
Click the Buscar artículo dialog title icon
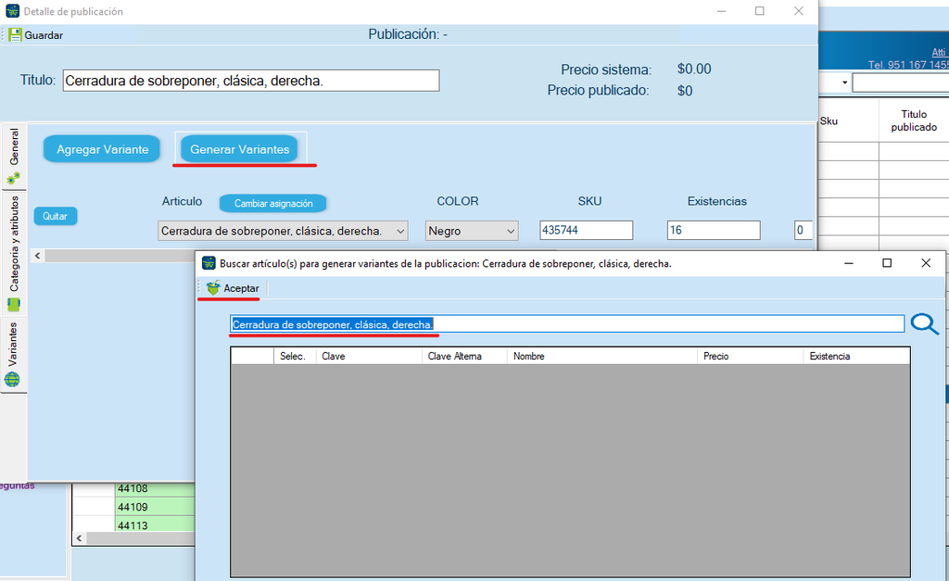tap(209, 263)
